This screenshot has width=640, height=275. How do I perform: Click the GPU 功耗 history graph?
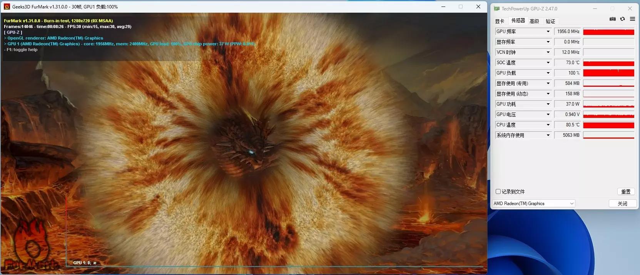tap(608, 104)
